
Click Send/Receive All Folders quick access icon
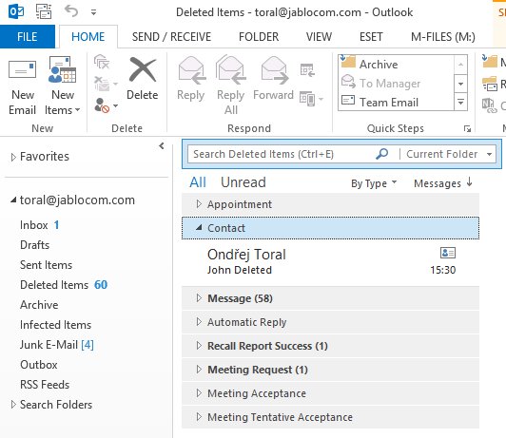pos(44,11)
